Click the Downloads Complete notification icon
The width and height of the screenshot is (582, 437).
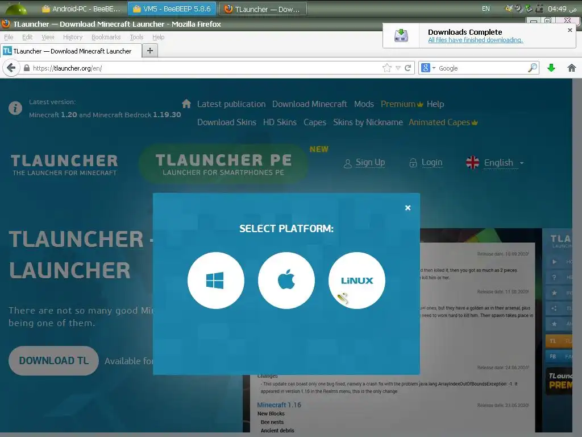[x=401, y=36]
